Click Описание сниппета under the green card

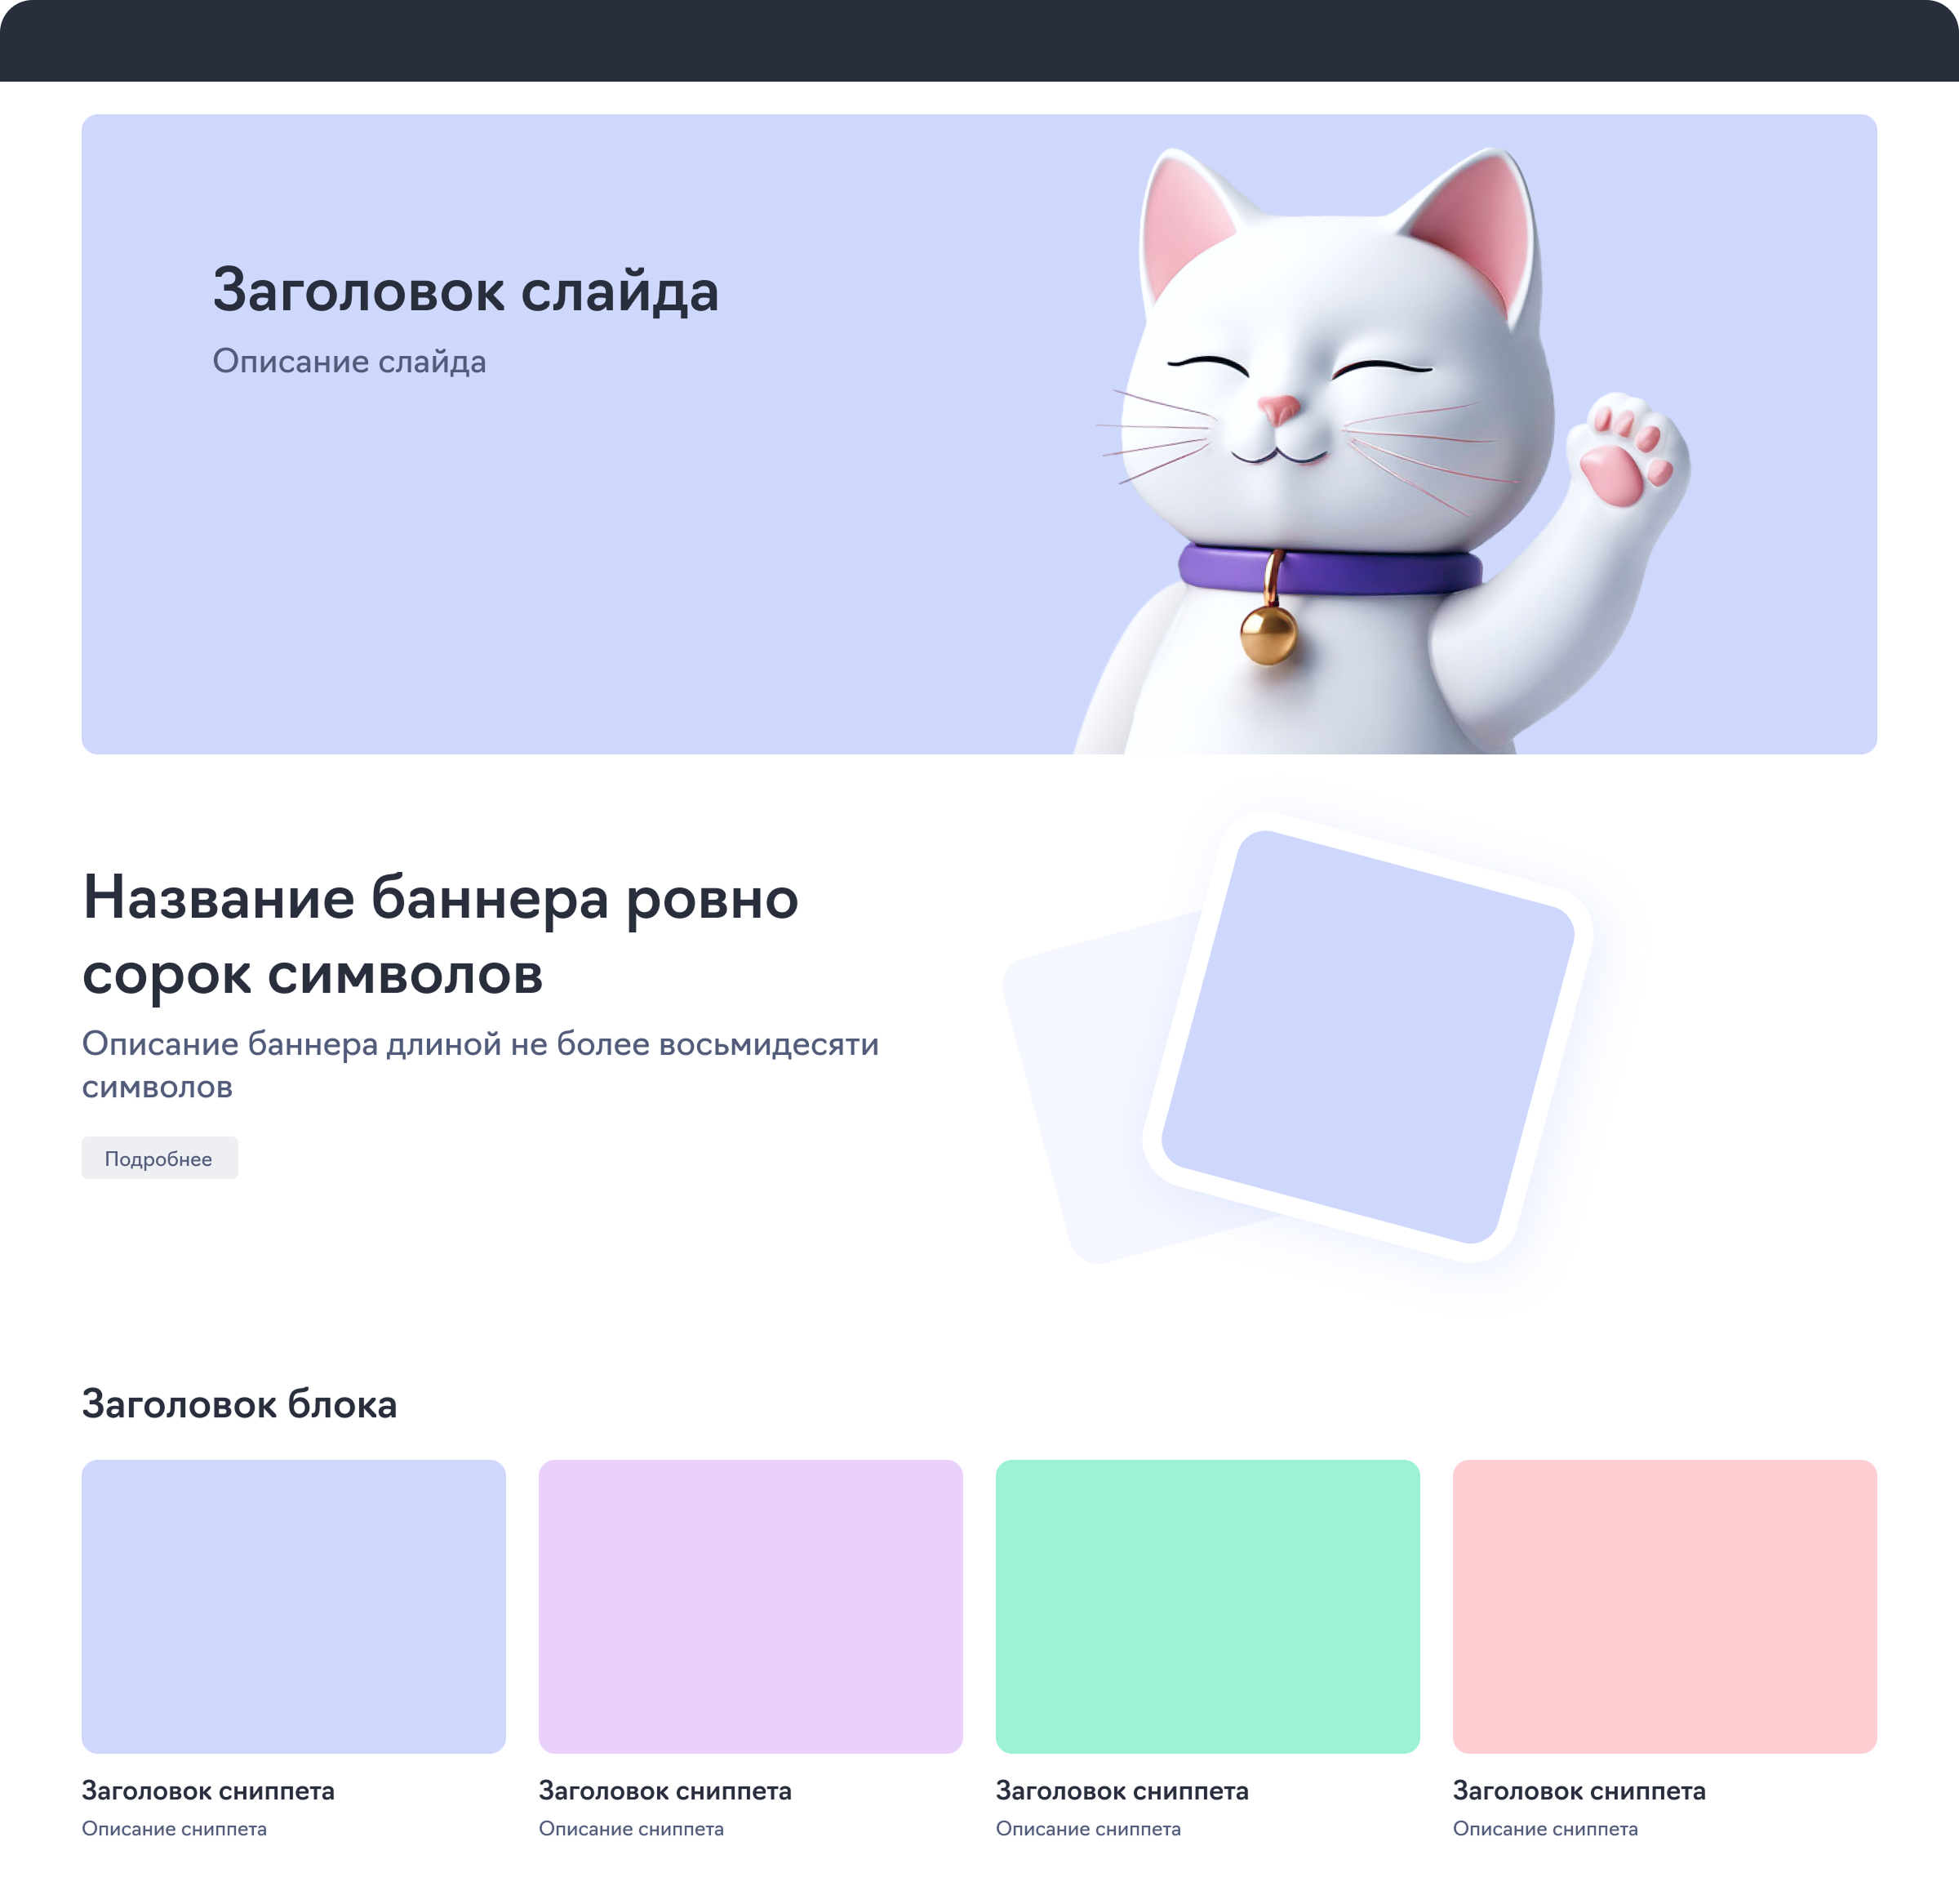coord(1088,1829)
